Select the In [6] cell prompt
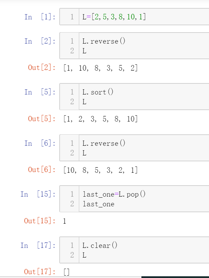Image resolution: width=209 pixels, height=278 pixels. (40, 143)
